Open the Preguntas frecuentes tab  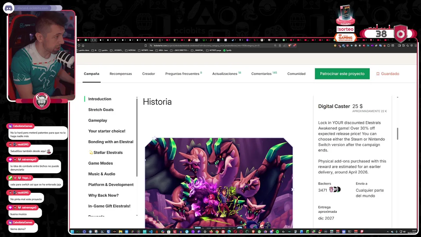tap(184, 74)
